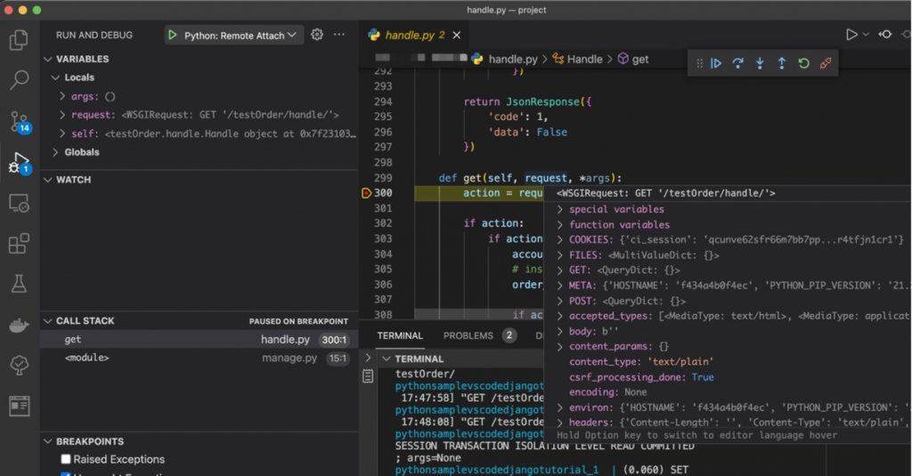Expand body entry in the hover popup
Image resolution: width=912 pixels, height=476 pixels.
(559, 331)
